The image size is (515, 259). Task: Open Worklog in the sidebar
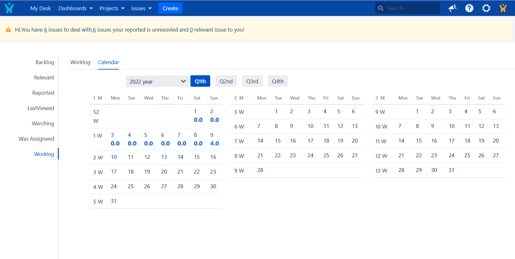click(x=44, y=154)
